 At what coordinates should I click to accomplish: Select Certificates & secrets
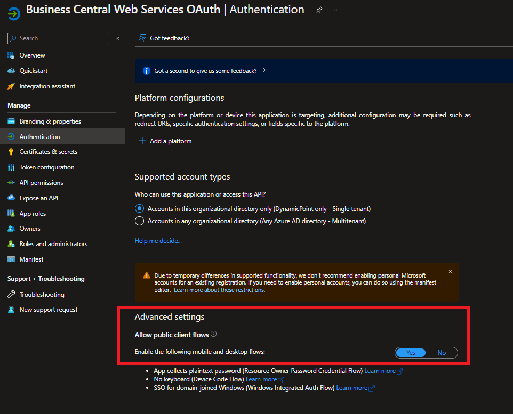point(49,152)
